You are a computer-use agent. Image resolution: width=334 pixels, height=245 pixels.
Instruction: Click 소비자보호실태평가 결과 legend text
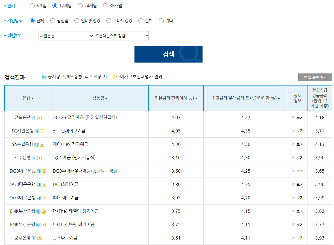coord(139,77)
